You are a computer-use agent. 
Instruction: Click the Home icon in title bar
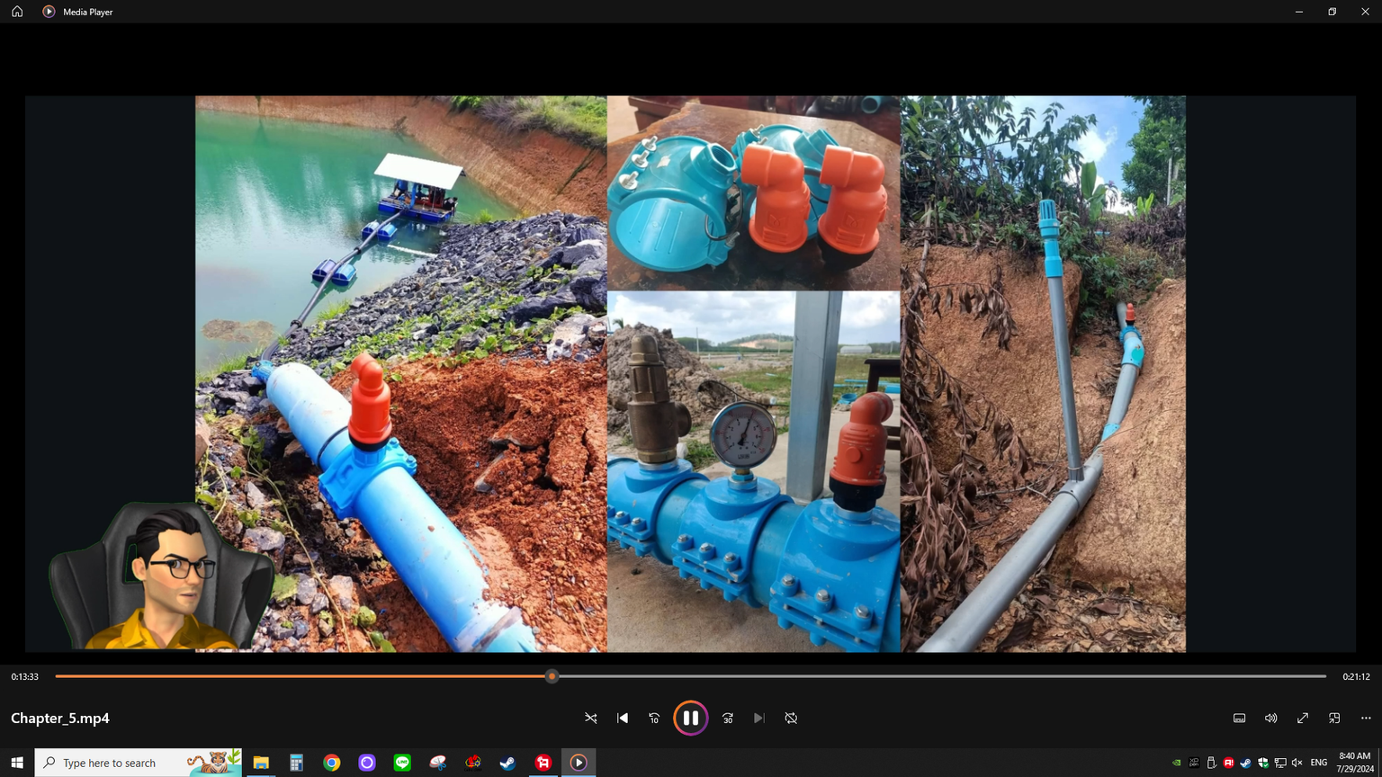coord(17,12)
